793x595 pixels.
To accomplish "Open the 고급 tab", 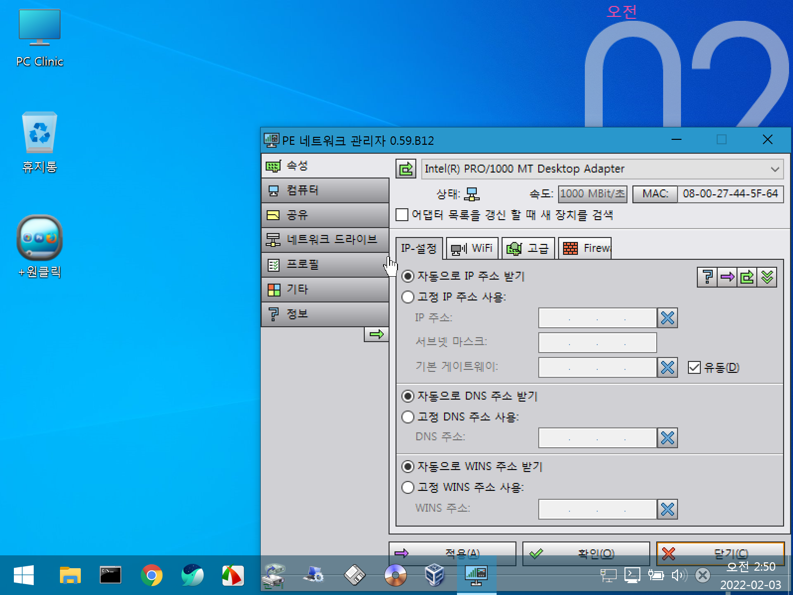I will tap(528, 248).
